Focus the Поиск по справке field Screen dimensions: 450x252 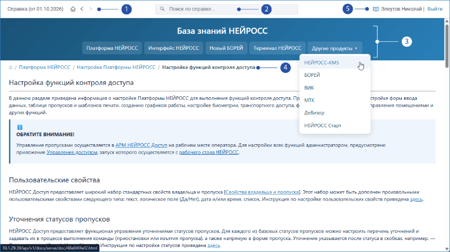click(x=226, y=9)
